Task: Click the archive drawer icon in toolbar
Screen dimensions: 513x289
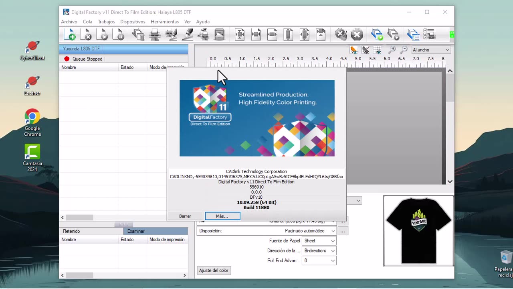Action: coord(220,35)
